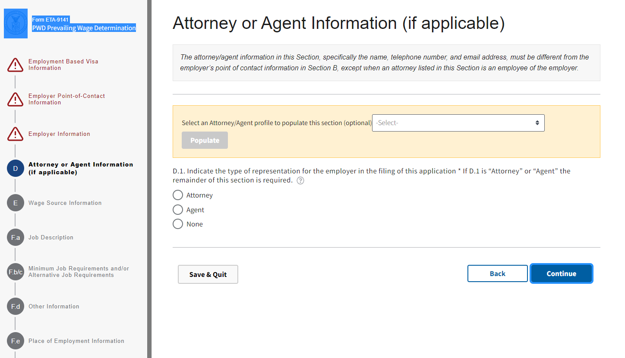Click the Employer Information warning triangle icon
This screenshot has height=358, width=625.
tap(15, 134)
